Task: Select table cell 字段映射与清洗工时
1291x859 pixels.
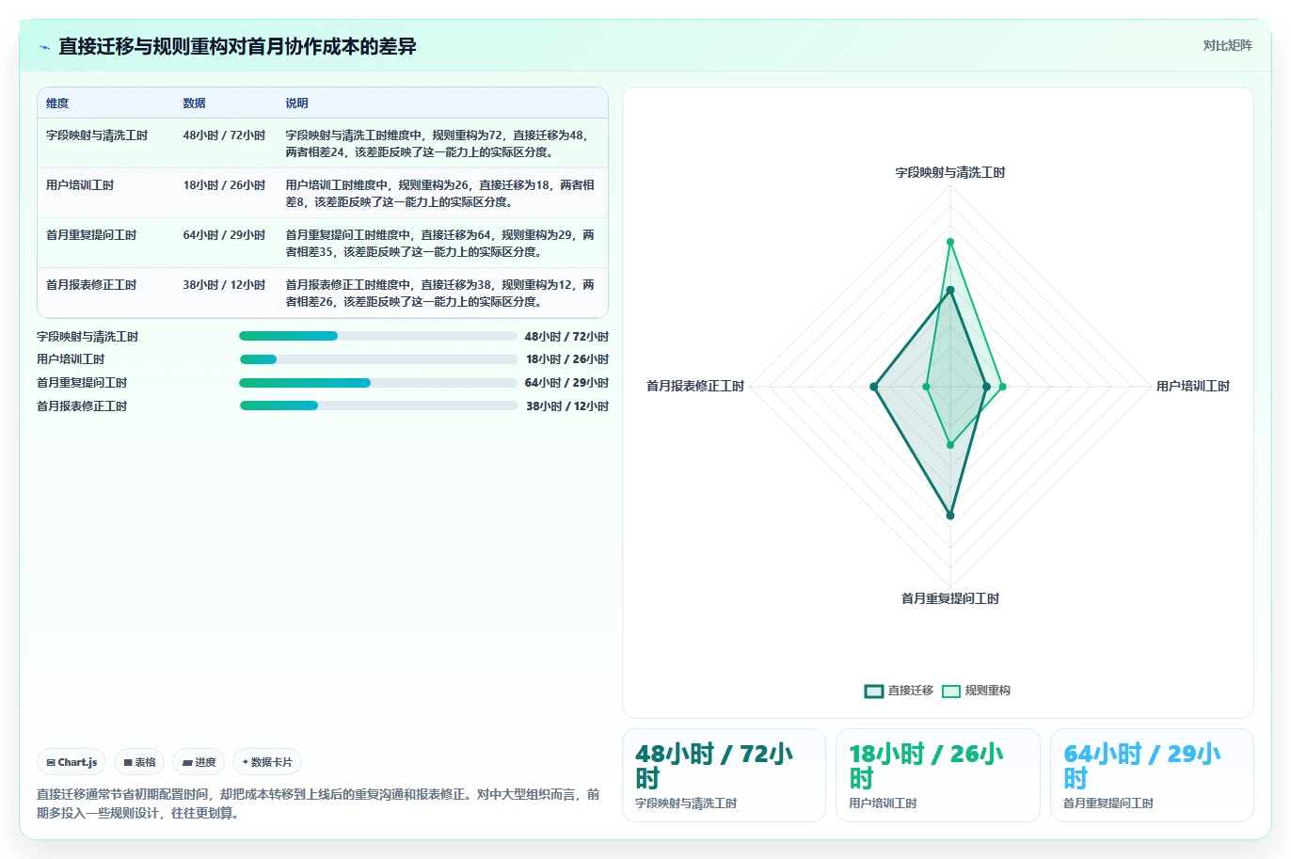Action: coord(97,135)
